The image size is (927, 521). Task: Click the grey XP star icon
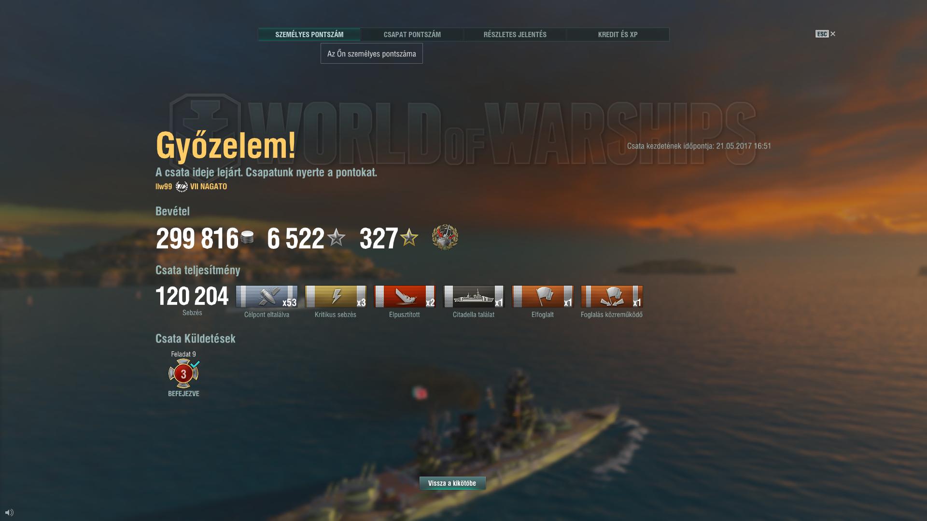[336, 237]
